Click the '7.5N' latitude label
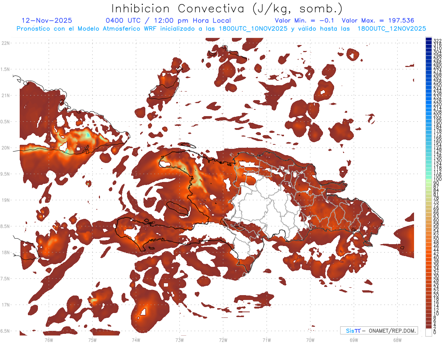Viewport: 446px width, 345px height. tap(6, 279)
